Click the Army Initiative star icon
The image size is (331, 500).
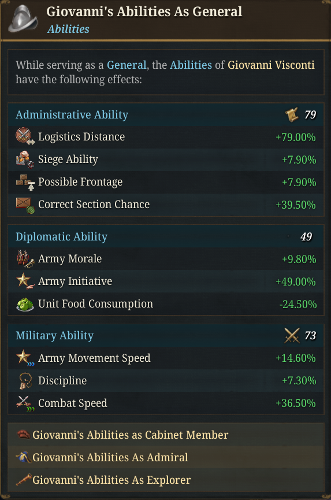(25, 282)
